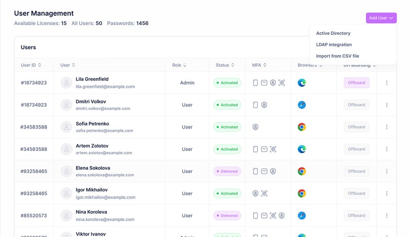Offboard Lila Greenfield

point(356,83)
